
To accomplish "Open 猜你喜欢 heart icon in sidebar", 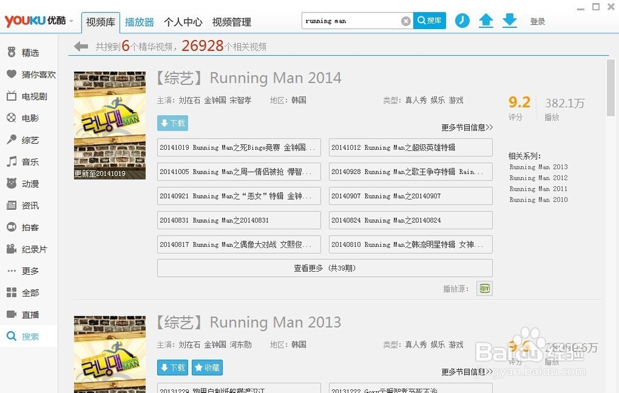I will 11,74.
